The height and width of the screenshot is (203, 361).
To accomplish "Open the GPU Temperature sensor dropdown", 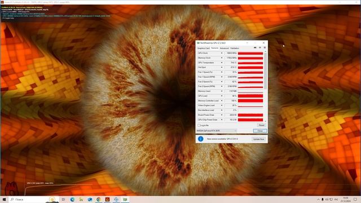I will (x=222, y=63).
